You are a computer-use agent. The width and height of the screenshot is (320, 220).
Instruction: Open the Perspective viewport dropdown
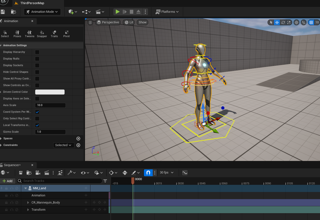pos(108,22)
